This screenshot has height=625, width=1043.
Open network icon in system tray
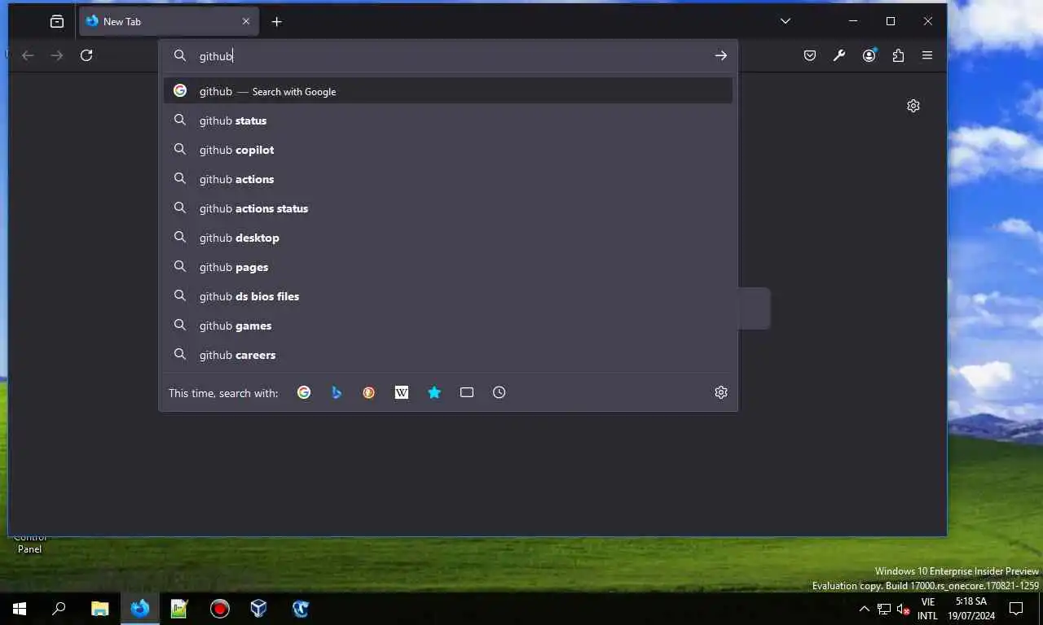tap(884, 609)
